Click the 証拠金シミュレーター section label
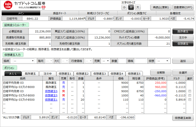The height and width of the screenshot is (127, 196). pyautogui.click(x=16, y=25)
